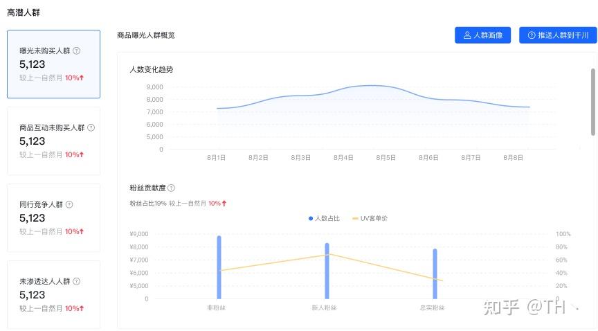Click the 新人粉丝 blue bar
Screen dimensions: 598x331
pos(327,271)
